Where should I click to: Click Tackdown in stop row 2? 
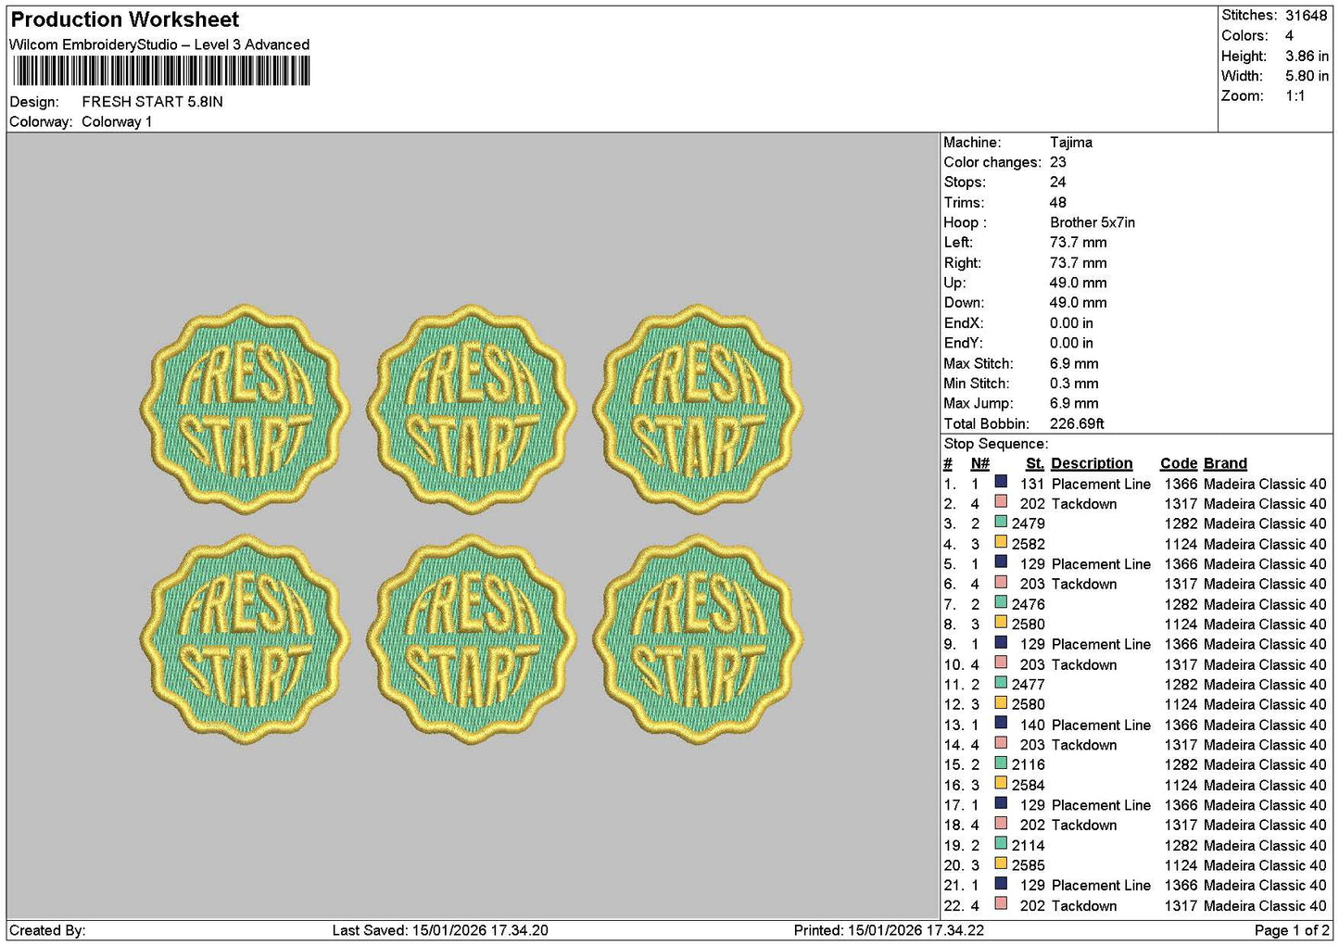[x=1084, y=504]
